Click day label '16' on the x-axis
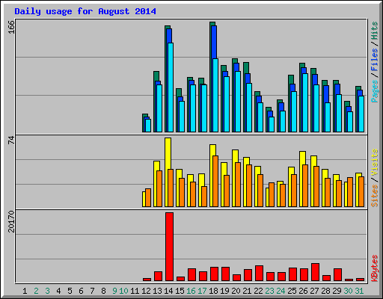The height and width of the screenshot is (299, 383). pyautogui.click(x=191, y=291)
